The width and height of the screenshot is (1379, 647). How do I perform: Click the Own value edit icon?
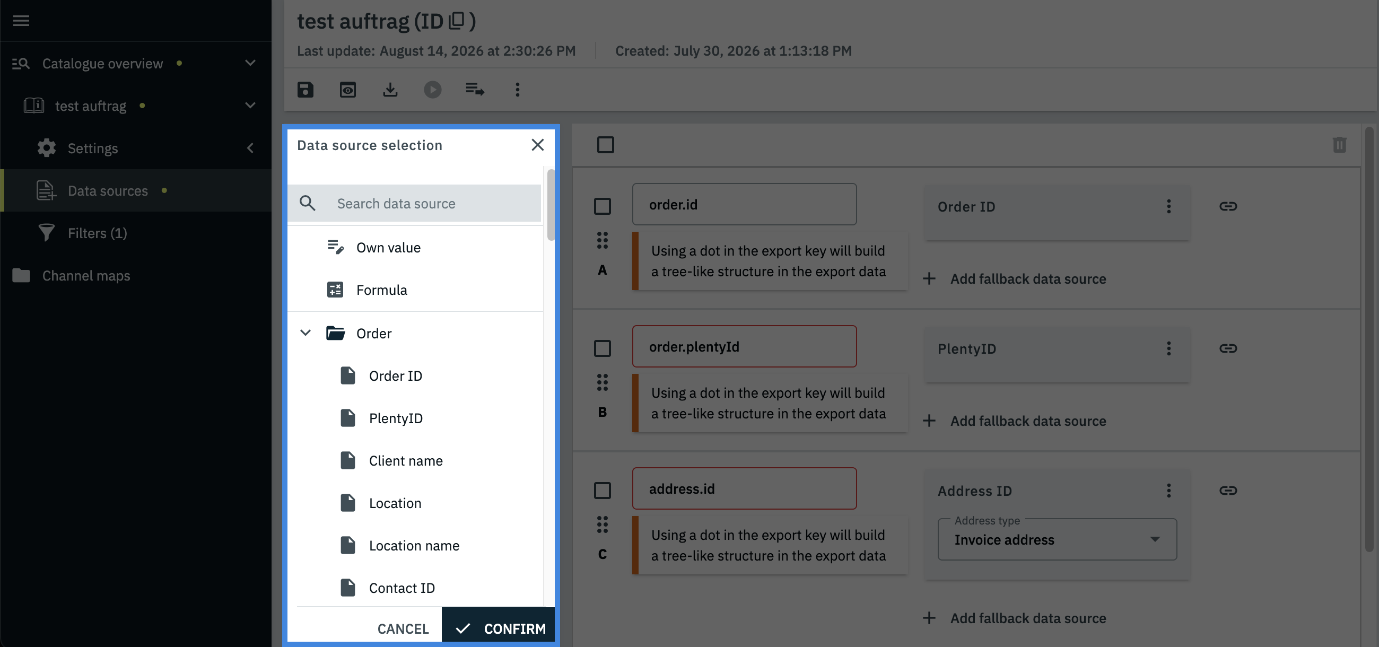click(335, 247)
